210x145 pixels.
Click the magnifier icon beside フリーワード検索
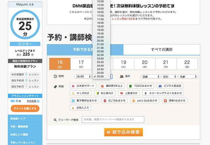click(55, 120)
